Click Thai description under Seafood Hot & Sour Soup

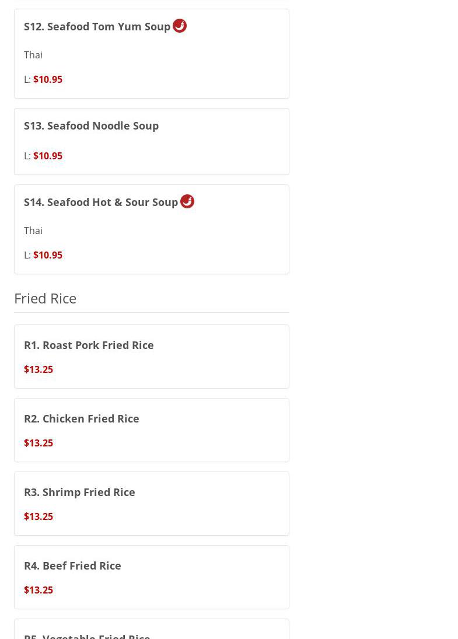tap(33, 231)
